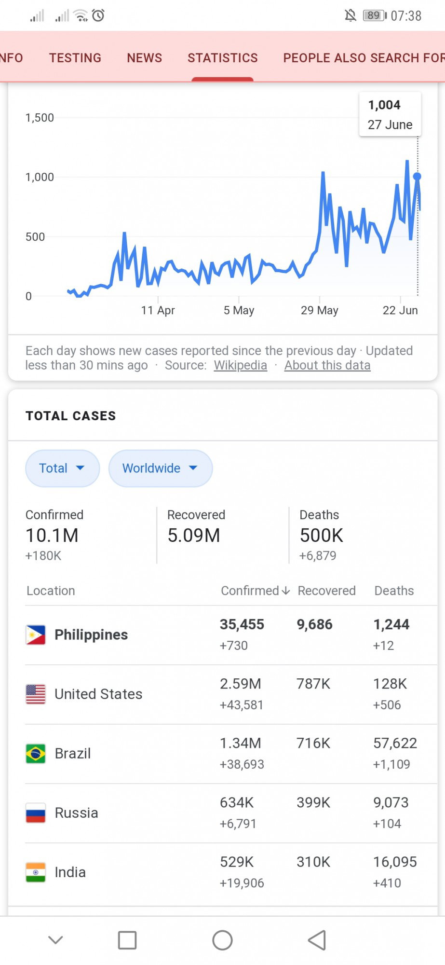445x965 pixels.
Task: Tap the Philippines flag icon
Action: [36, 635]
